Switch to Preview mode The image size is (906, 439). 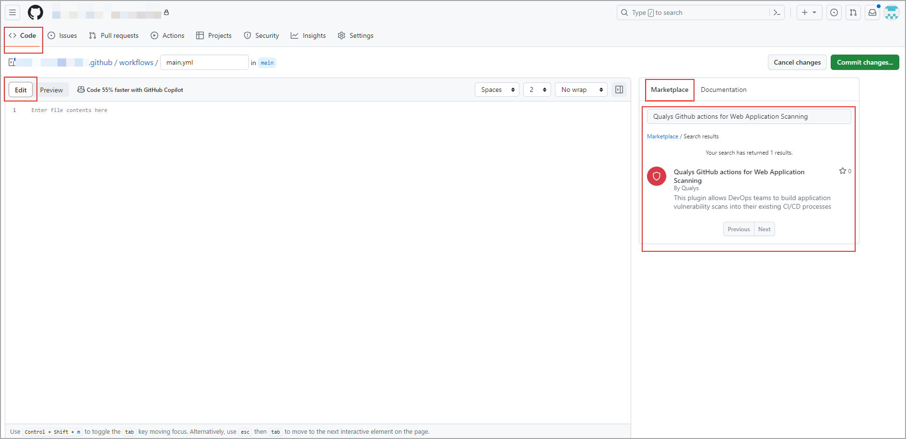tap(51, 90)
